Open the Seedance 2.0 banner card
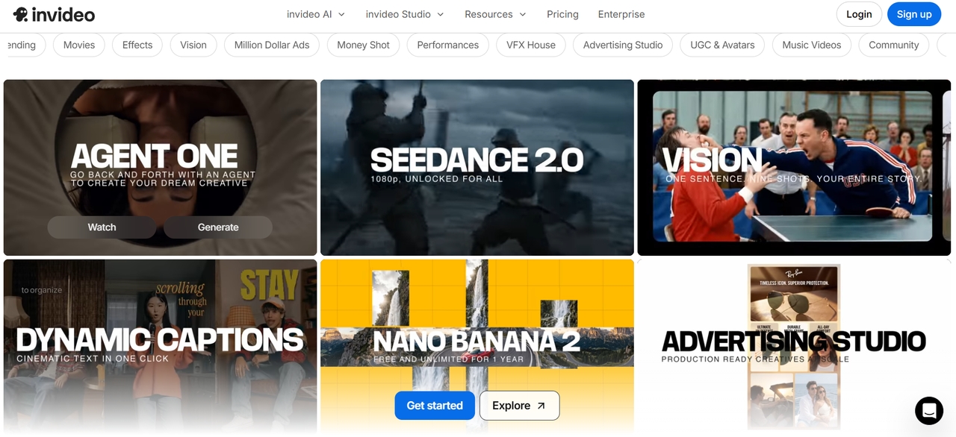The height and width of the screenshot is (437, 956). pyautogui.click(x=477, y=168)
